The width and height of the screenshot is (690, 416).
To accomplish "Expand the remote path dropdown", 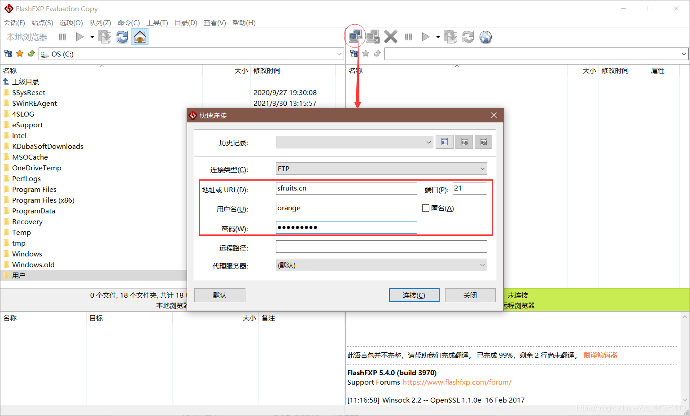I will coord(684,54).
